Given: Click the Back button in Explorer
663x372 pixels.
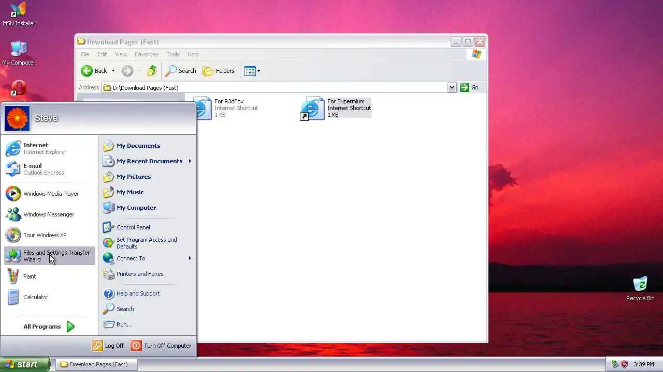Looking at the screenshot, I should click(x=94, y=71).
